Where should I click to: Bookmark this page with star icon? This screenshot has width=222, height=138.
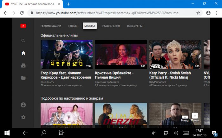(198, 13)
